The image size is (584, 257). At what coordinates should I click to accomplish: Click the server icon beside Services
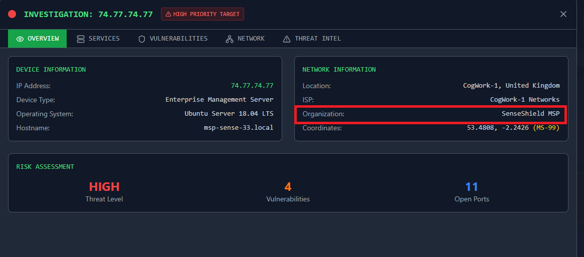coord(81,39)
